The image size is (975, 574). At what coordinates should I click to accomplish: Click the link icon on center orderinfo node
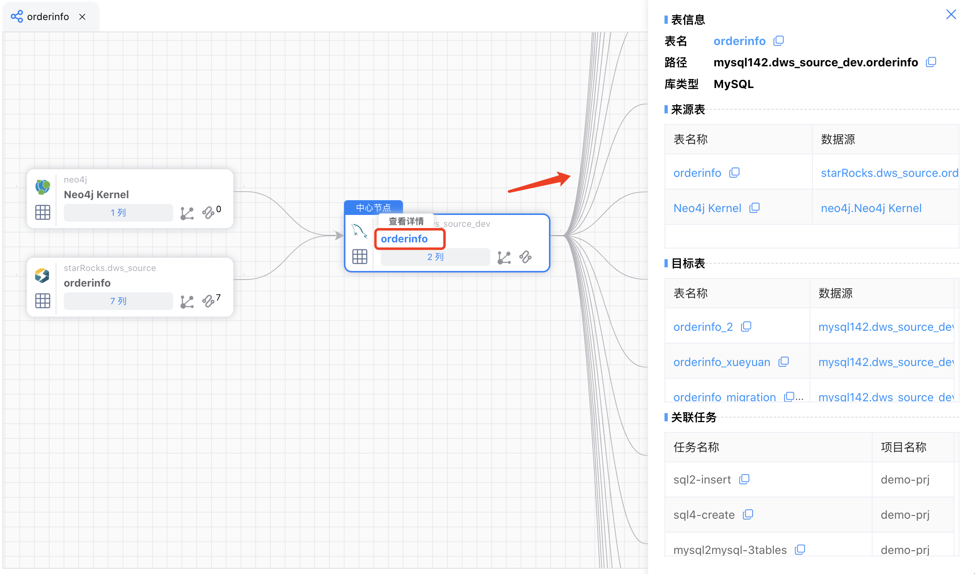coord(526,257)
